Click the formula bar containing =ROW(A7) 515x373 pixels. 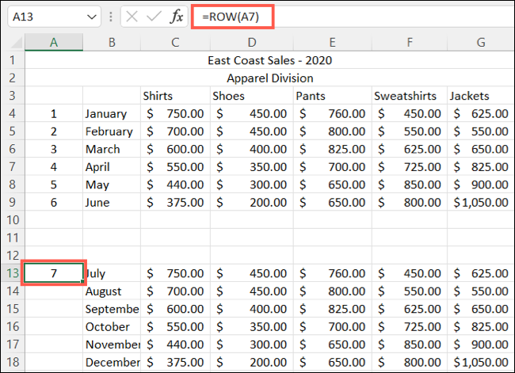[x=349, y=17]
